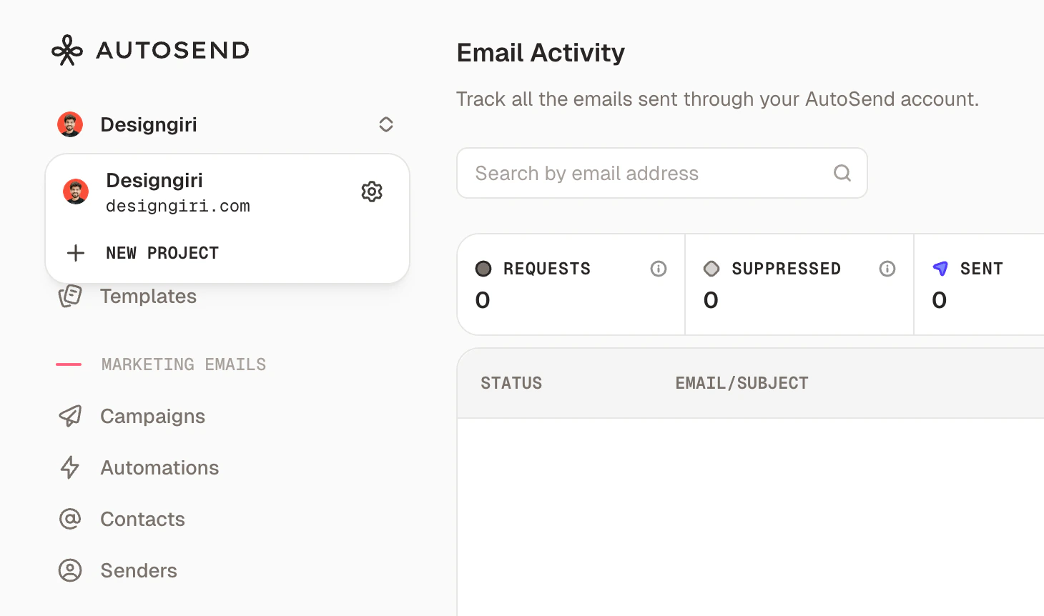The width and height of the screenshot is (1044, 616).
Task: Open the project switcher chevron
Action: (x=385, y=124)
